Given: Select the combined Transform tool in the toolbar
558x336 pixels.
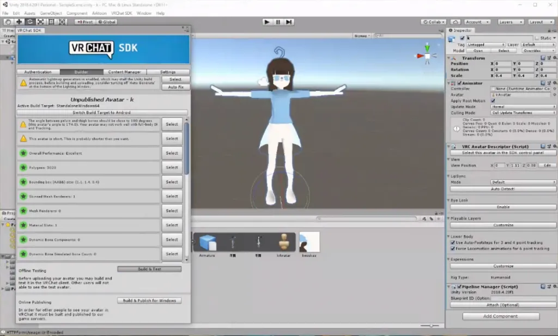Looking at the screenshot, I should pos(62,22).
